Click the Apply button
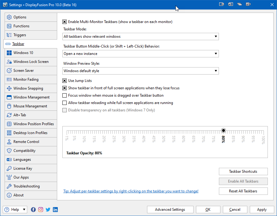This screenshot has height=216, width=277. 262,210
